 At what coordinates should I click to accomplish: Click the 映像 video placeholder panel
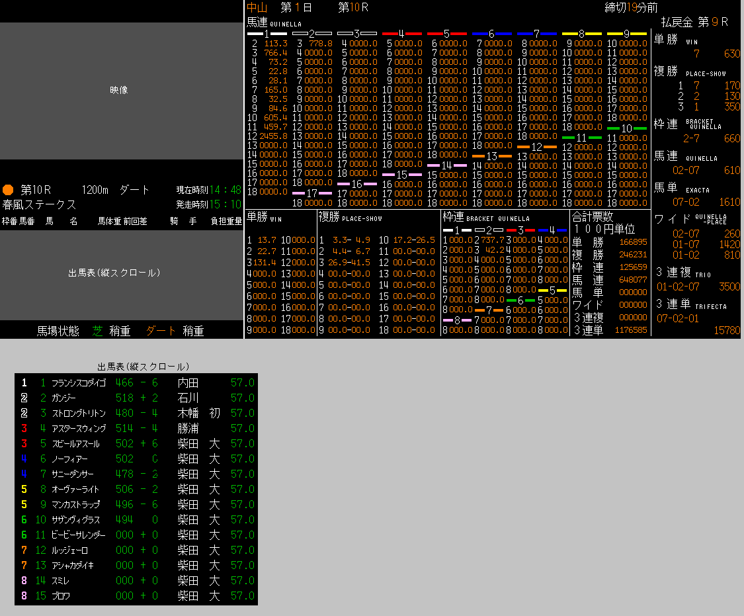[x=121, y=91]
